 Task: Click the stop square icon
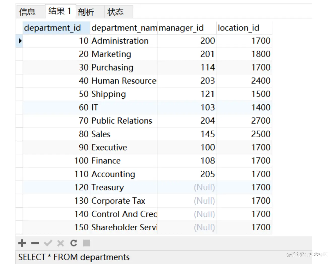click(x=86, y=243)
